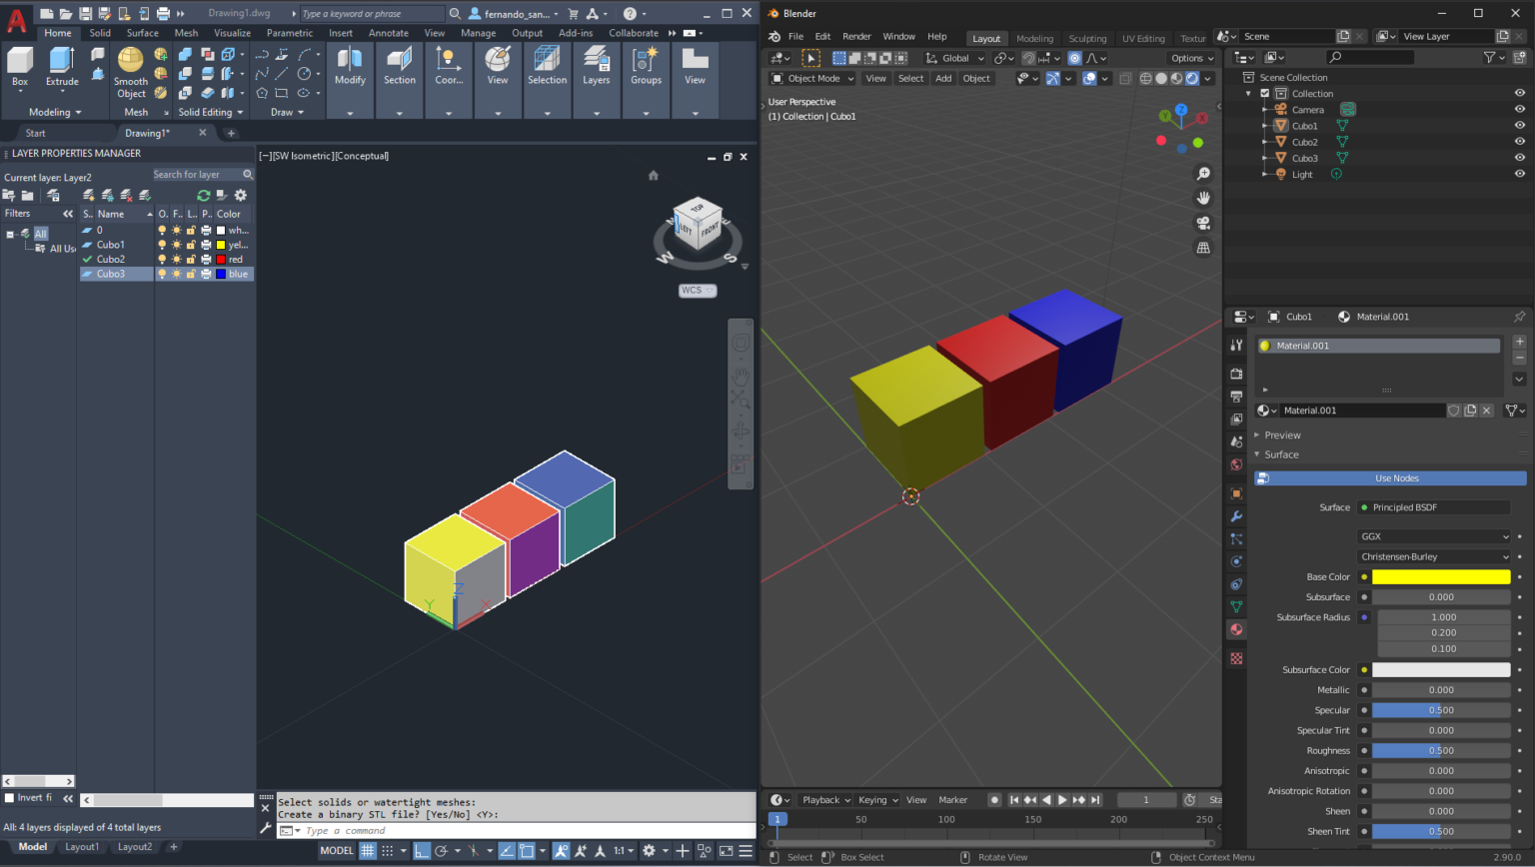Open Blender's Material Properties tab
Image resolution: width=1535 pixels, height=867 pixels.
(x=1236, y=629)
